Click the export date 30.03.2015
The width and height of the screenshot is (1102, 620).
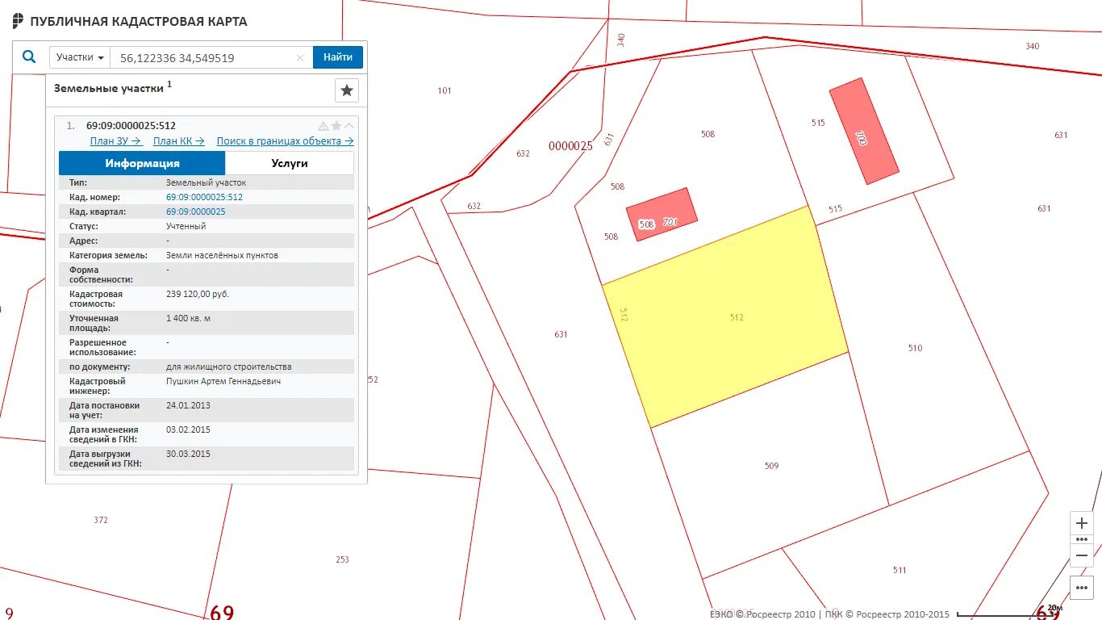point(188,454)
